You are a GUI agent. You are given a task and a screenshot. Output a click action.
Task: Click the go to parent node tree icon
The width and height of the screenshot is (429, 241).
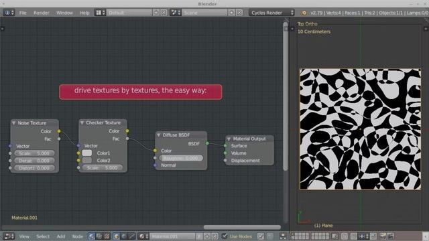[x=270, y=236]
